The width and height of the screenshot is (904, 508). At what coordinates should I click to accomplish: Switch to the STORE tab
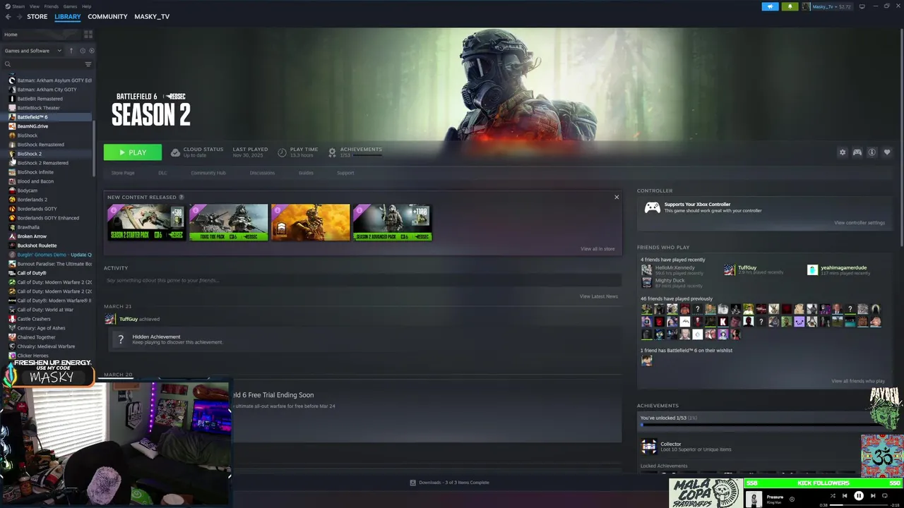(37, 16)
